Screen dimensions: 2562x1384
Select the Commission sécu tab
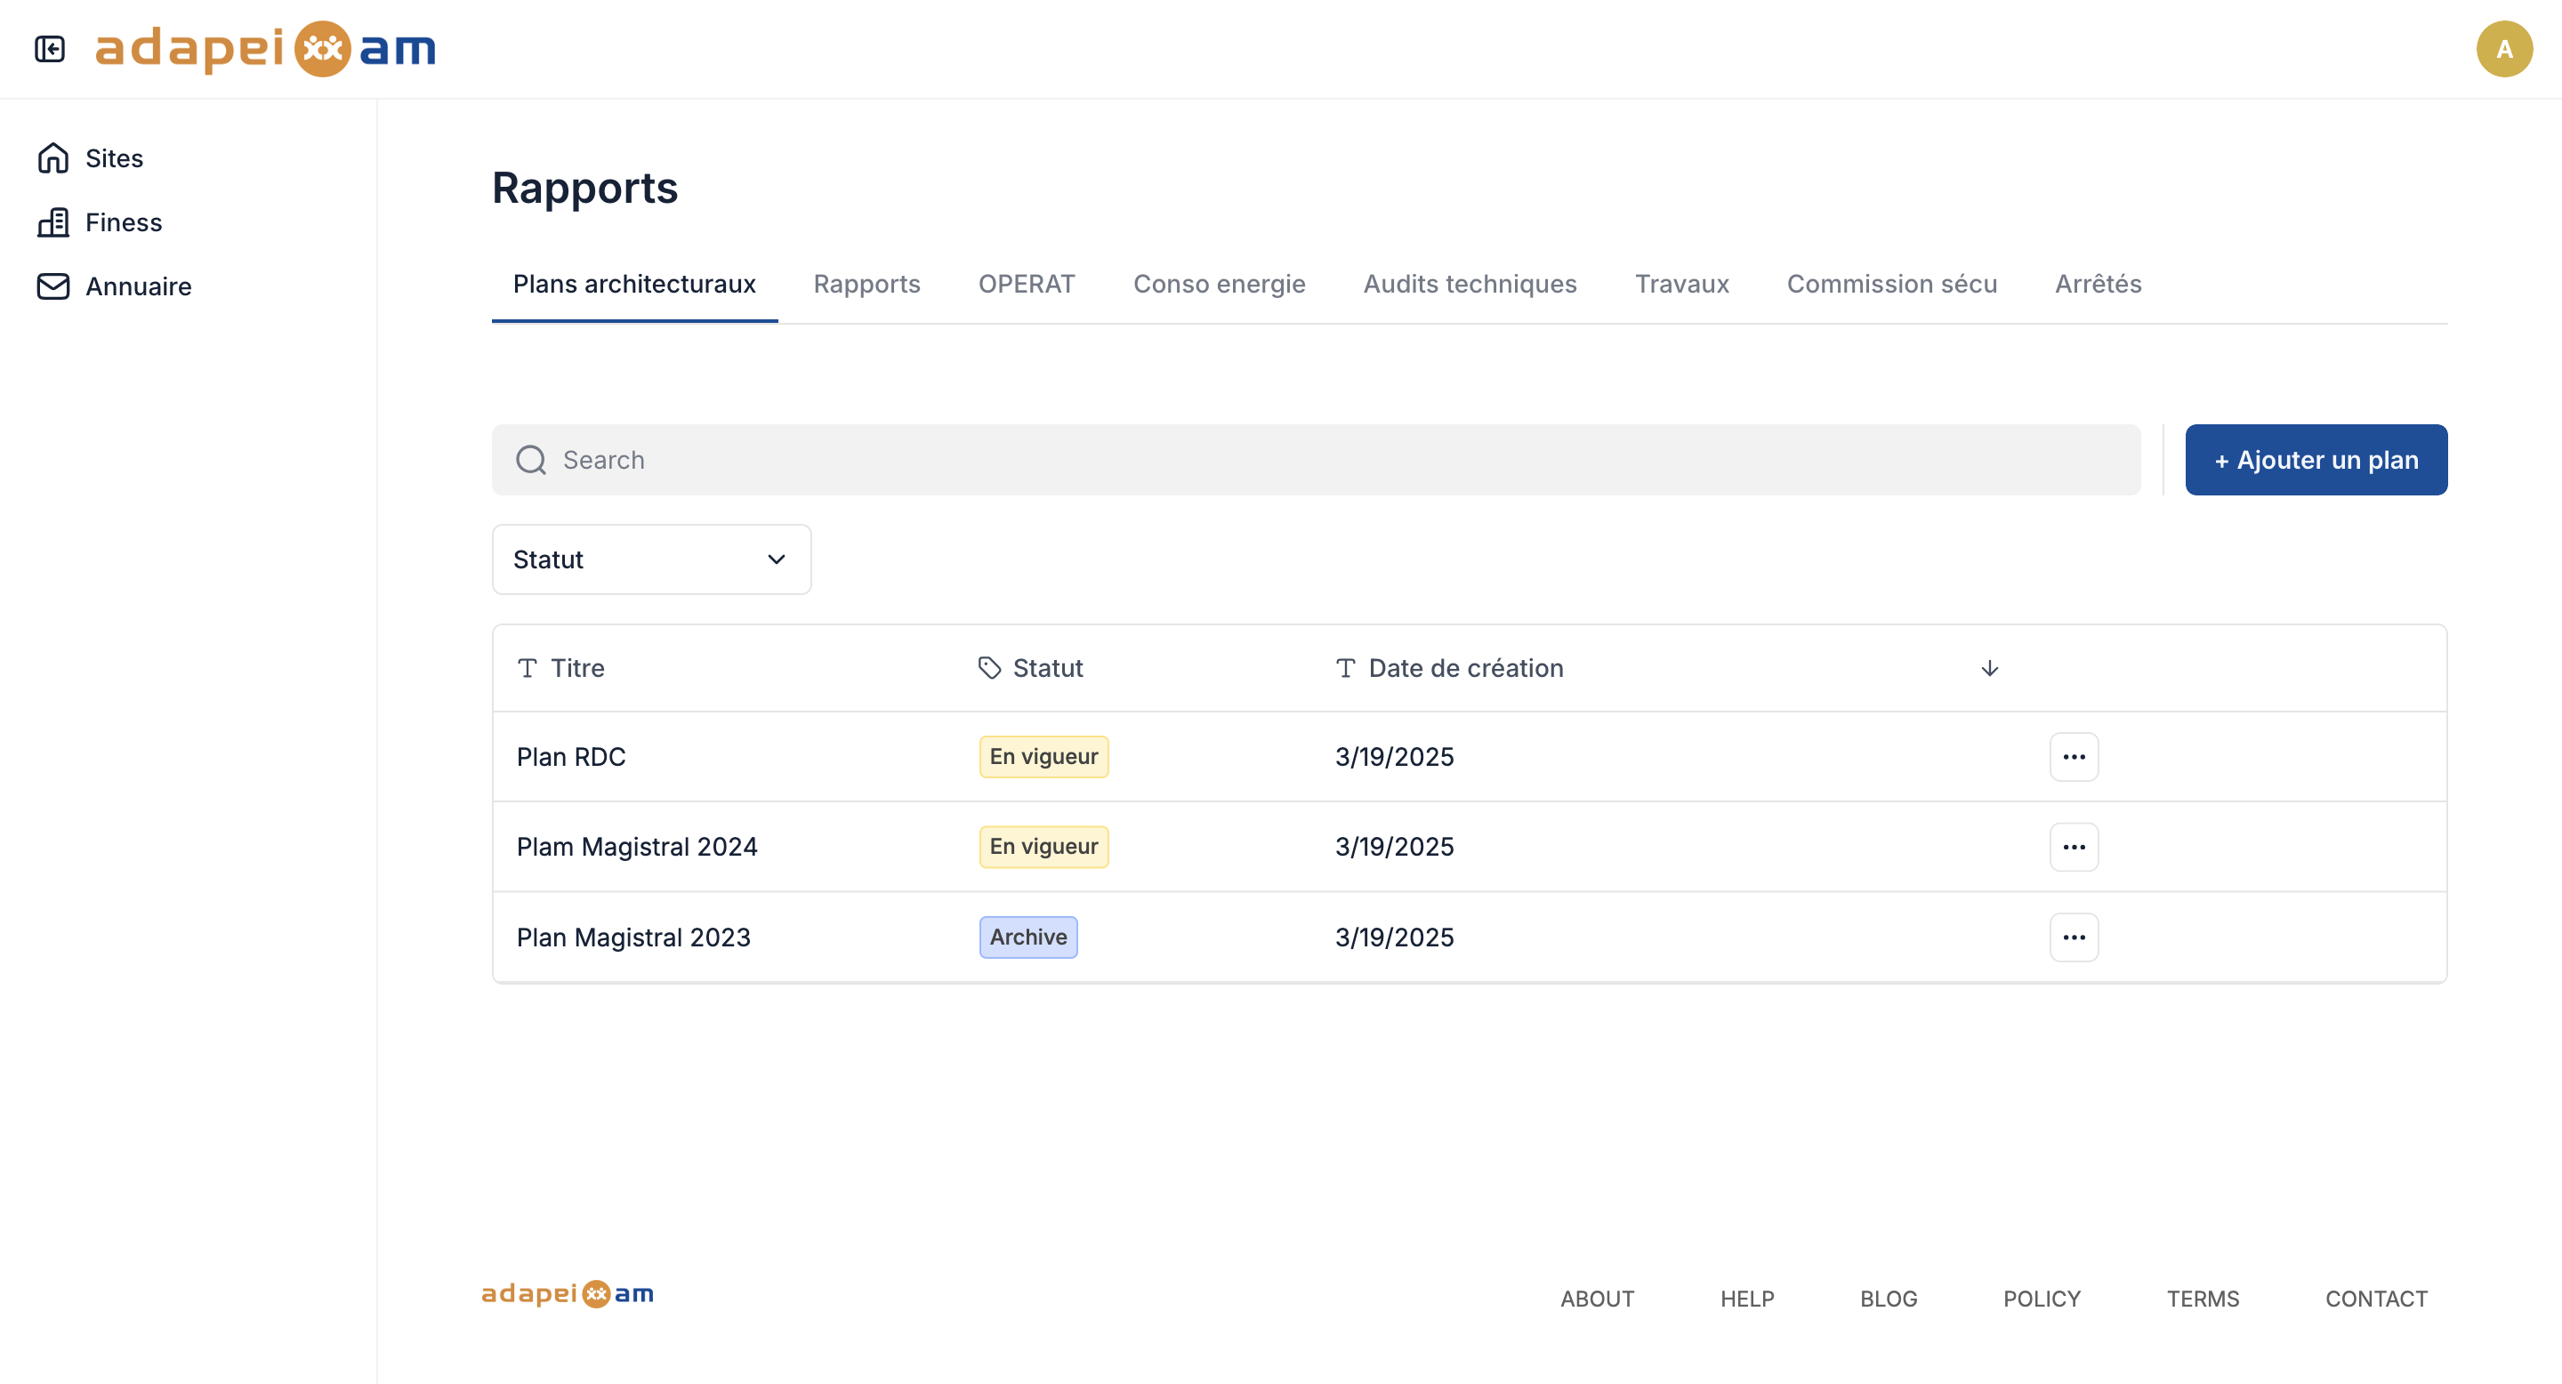[x=1891, y=285]
